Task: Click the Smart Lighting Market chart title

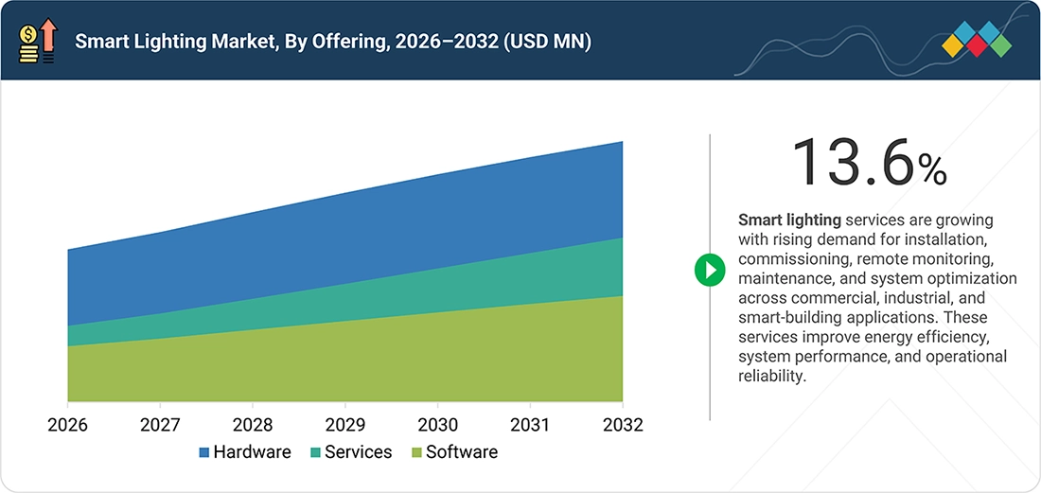Action: tap(333, 42)
